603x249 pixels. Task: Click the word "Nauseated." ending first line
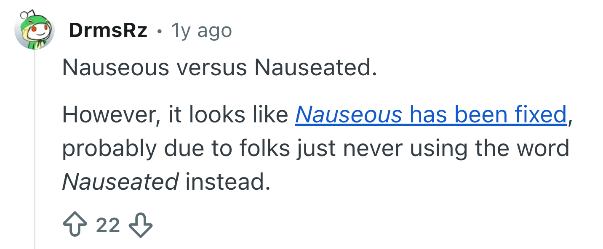pos(315,68)
